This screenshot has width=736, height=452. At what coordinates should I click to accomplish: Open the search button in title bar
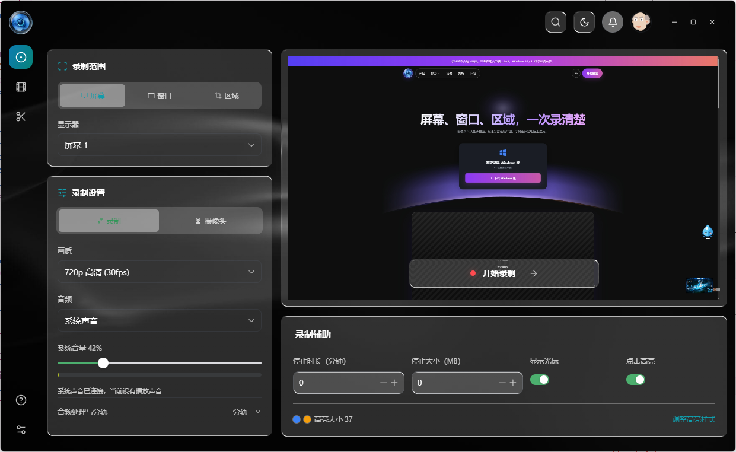click(556, 22)
